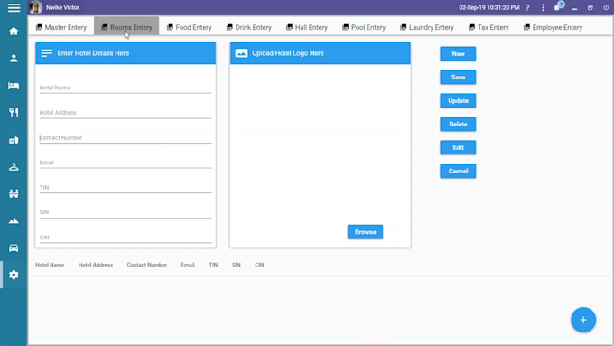Screen dimensions: 614x346
Task: Open the person/guest icon in the sidebar
Action: (14, 59)
